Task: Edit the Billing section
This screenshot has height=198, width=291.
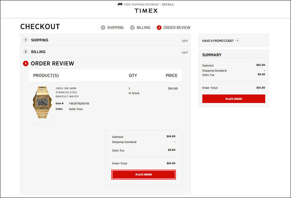Action: pyautogui.click(x=185, y=52)
